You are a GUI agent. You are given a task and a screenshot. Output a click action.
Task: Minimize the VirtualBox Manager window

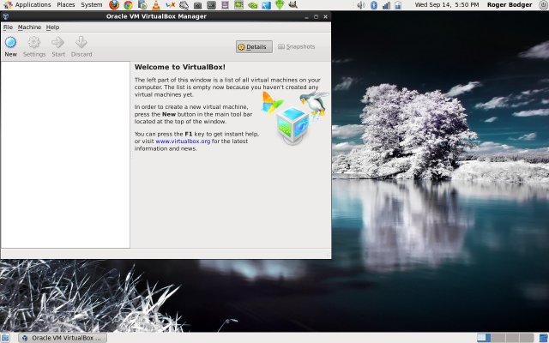[306, 17]
